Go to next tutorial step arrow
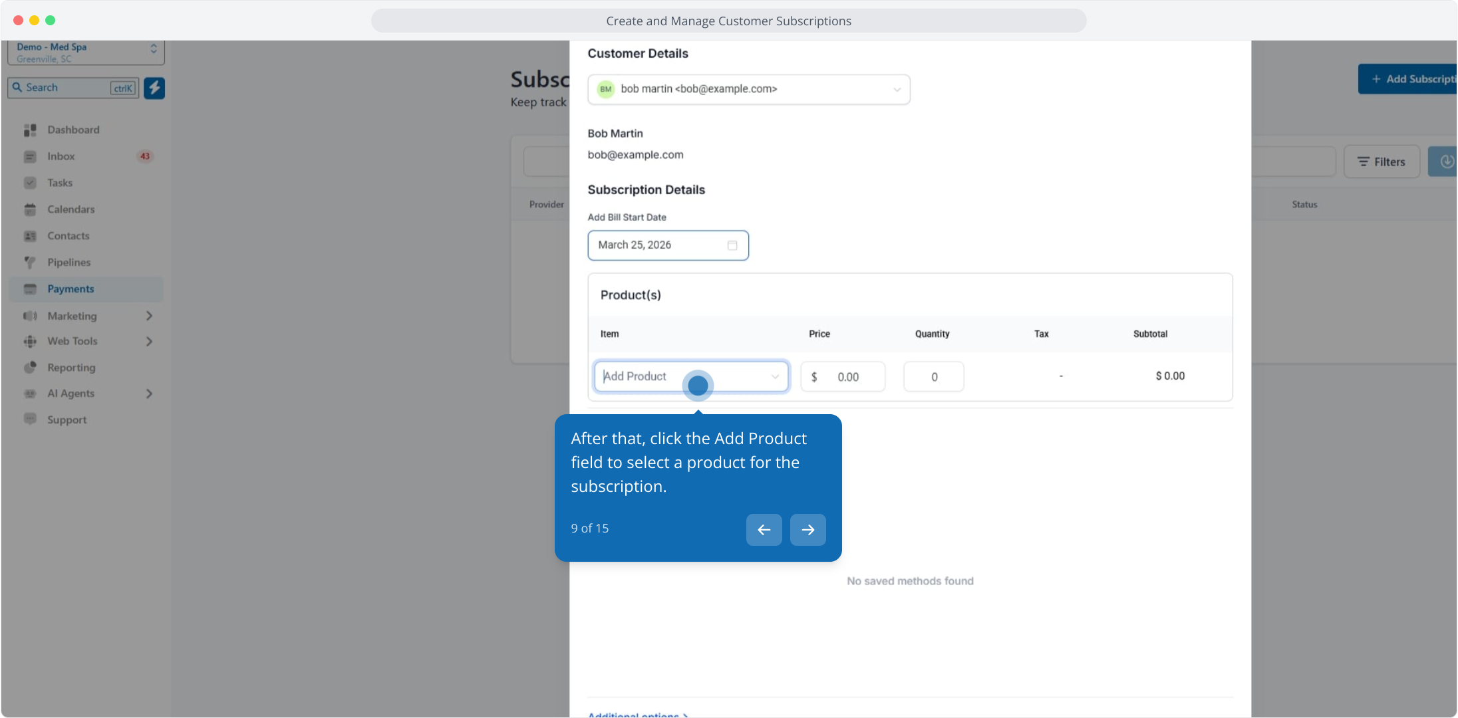1458x718 pixels. 807,530
